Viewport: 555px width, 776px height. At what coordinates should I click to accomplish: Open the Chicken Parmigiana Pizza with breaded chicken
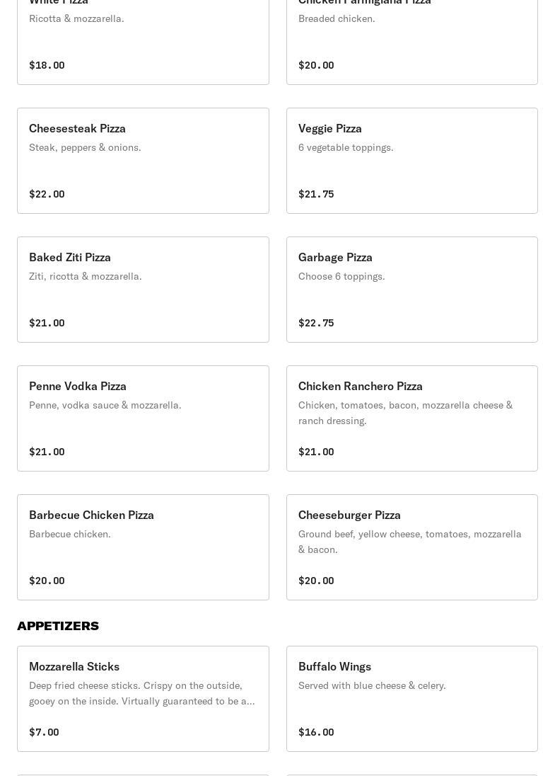(x=411, y=42)
